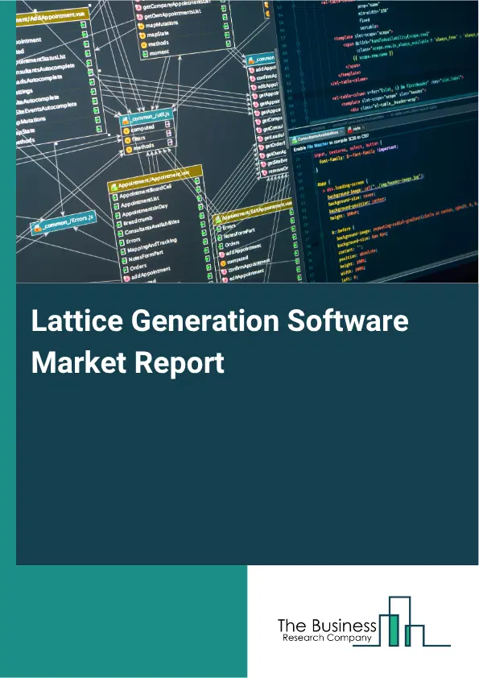Click the AddAppointment.vue header in the diagram
Screen dimensions: 479x678
52,15
